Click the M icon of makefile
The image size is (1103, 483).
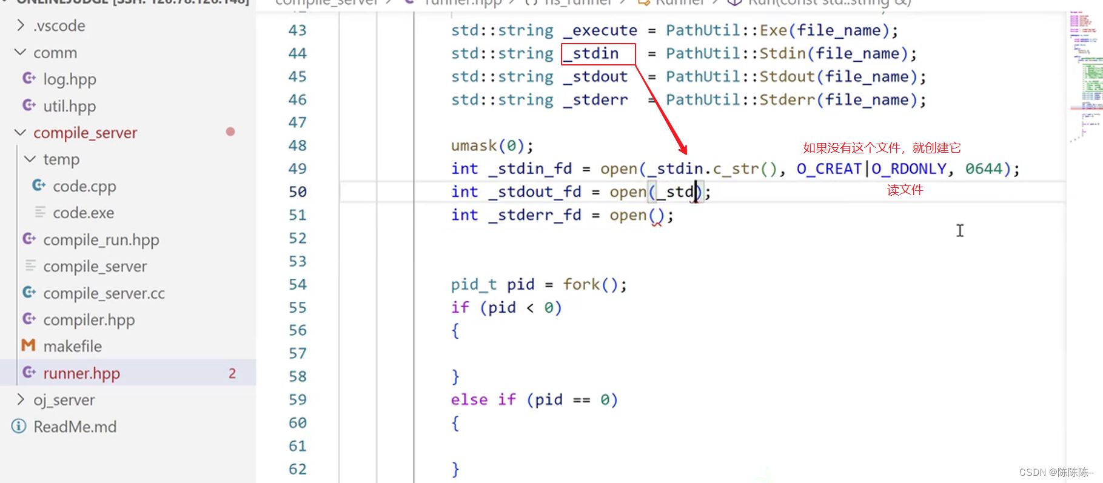(28, 345)
